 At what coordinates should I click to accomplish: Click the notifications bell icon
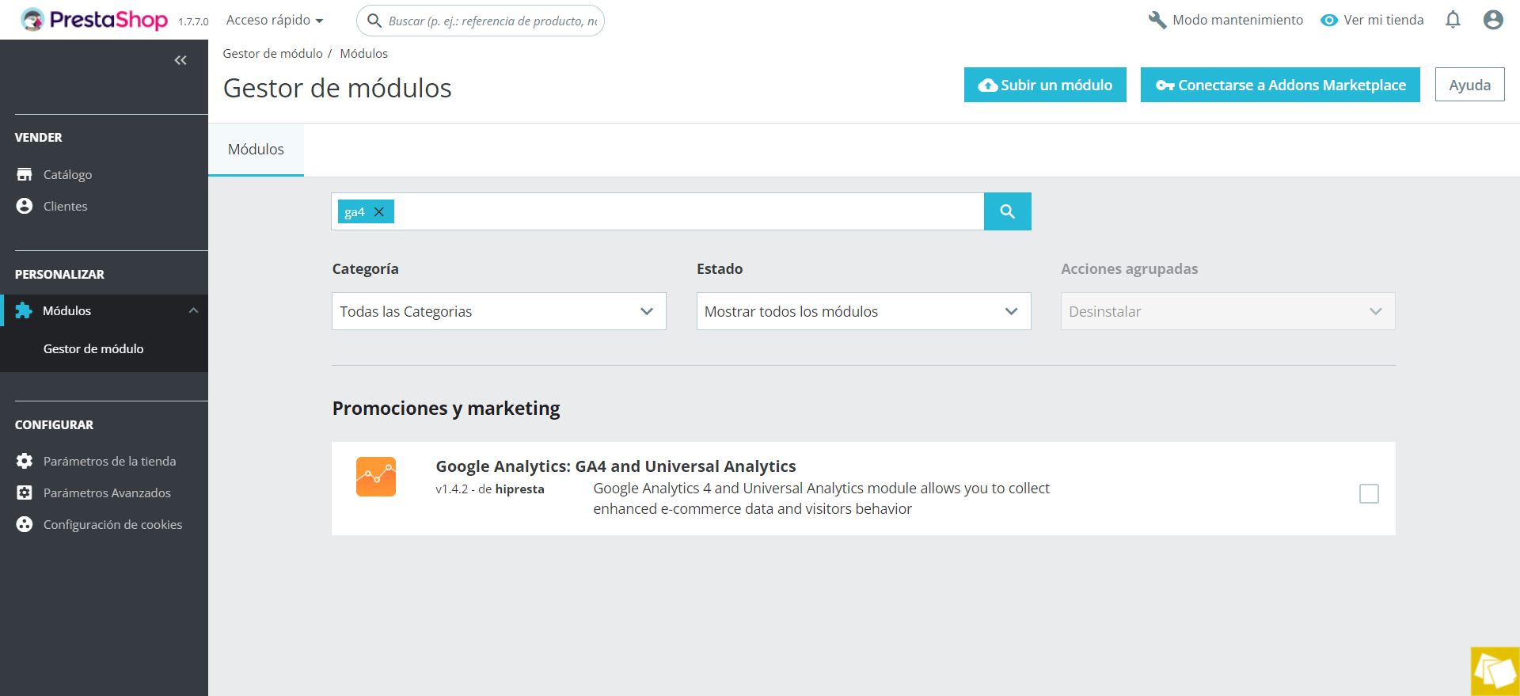[1453, 20]
